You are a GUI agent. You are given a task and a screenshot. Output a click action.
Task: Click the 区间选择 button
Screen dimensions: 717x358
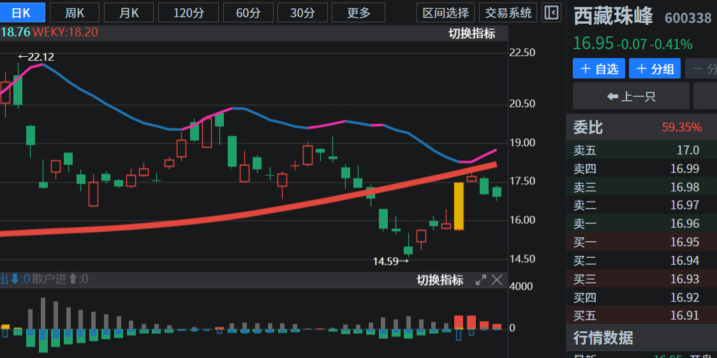[x=446, y=12]
